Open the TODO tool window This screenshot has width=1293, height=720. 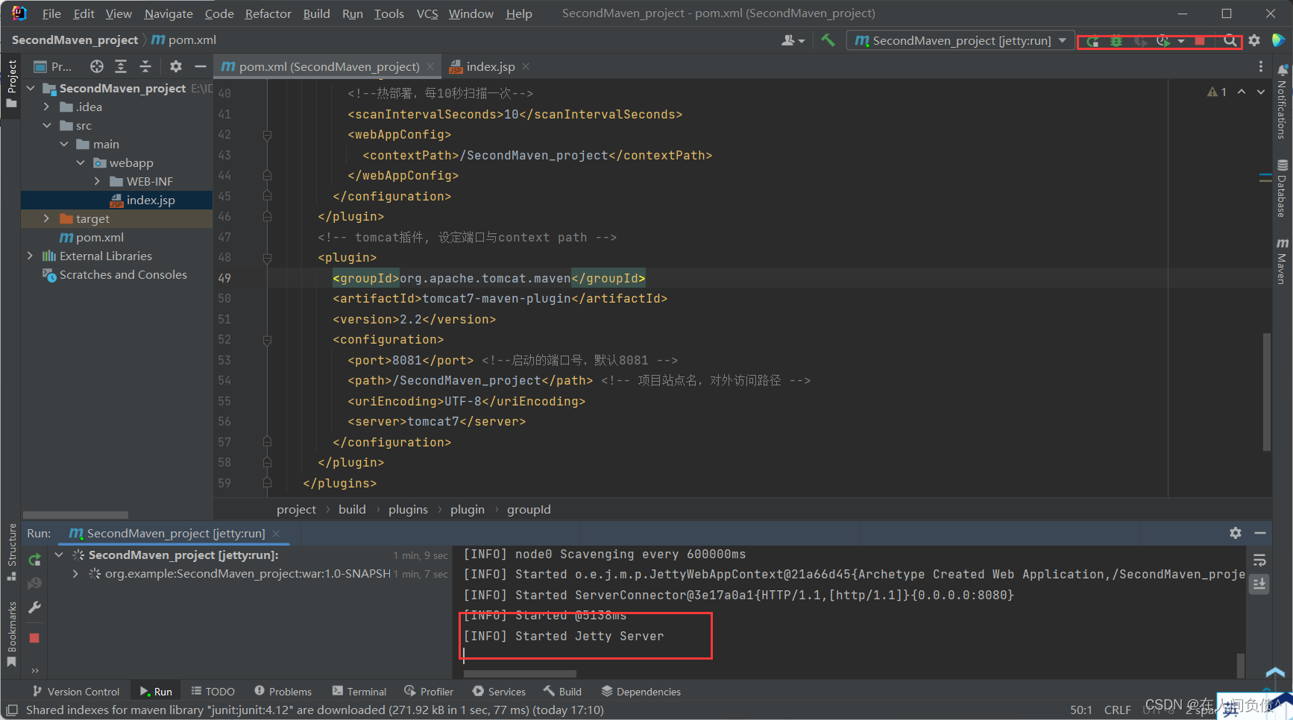(x=213, y=692)
